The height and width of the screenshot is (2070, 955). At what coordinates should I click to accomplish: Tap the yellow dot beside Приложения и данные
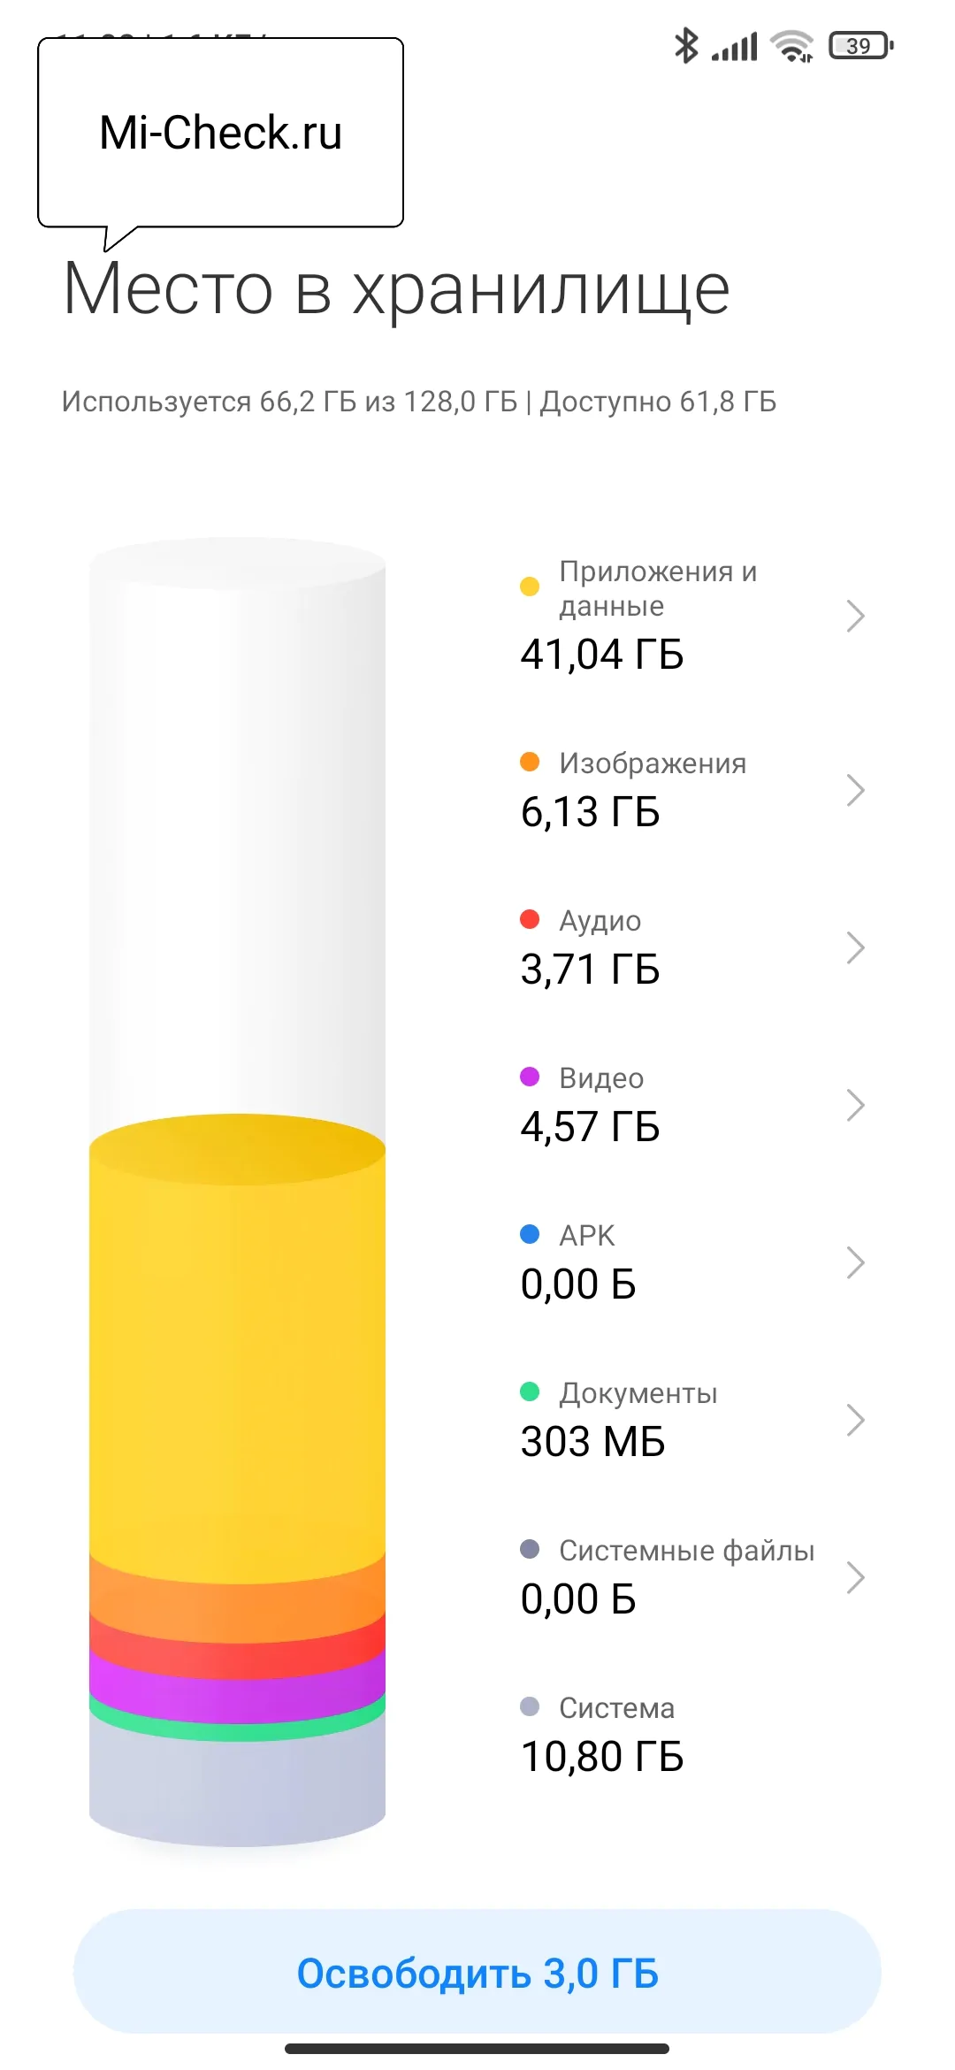530,586
